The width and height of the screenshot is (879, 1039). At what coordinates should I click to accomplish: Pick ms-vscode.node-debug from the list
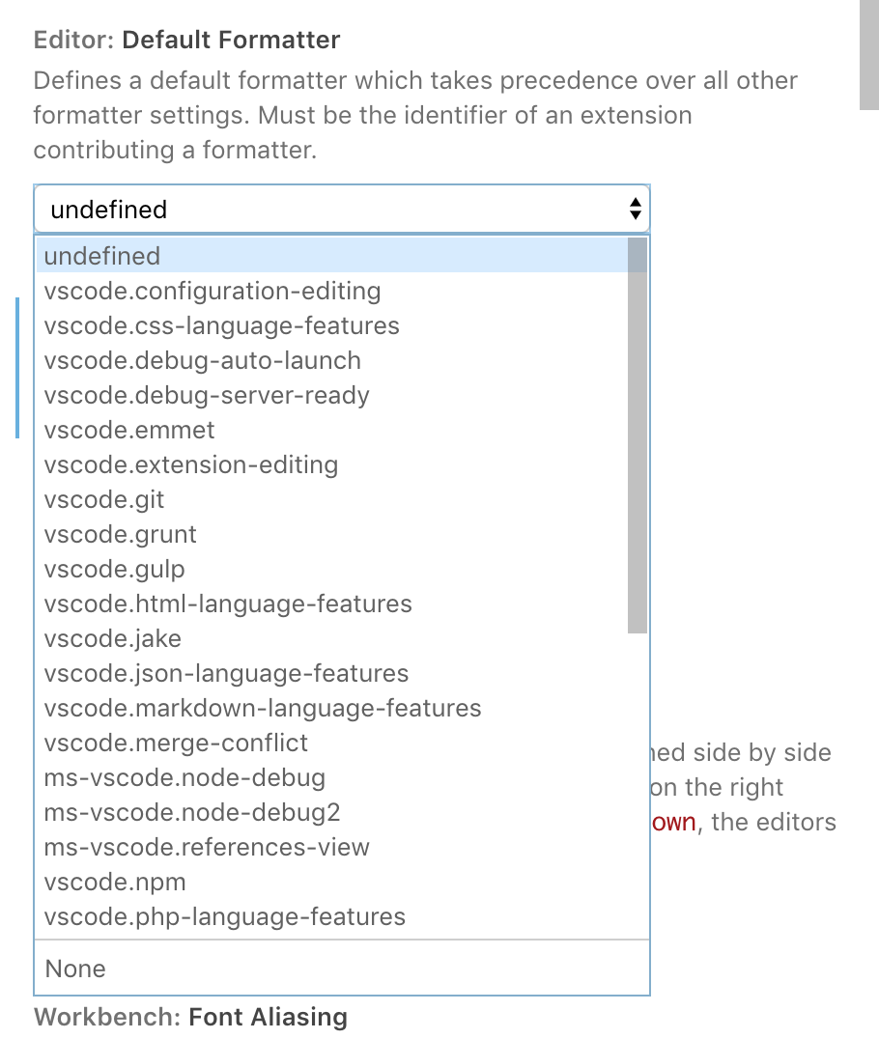click(184, 777)
